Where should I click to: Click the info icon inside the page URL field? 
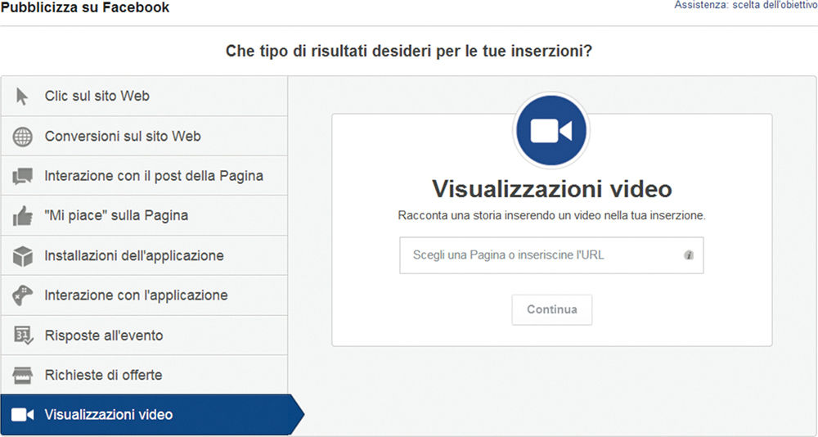(x=689, y=255)
